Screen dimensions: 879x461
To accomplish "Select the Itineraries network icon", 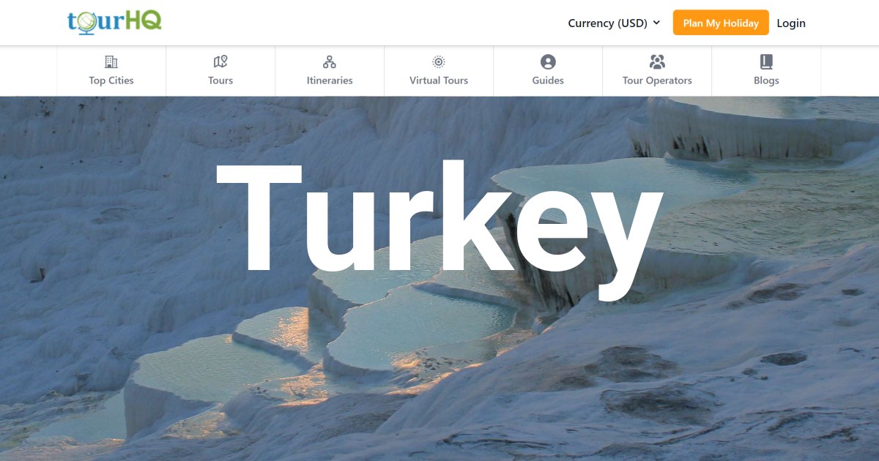I will click(x=330, y=61).
